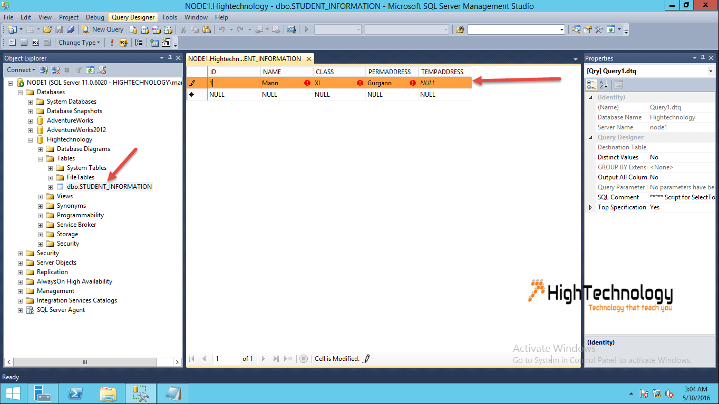Screen dimensions: 719x404
Task: Click the Show SQL Pane icon
Action: click(35, 43)
